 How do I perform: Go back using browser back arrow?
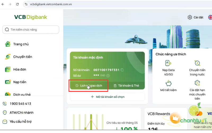(x=3, y=4)
